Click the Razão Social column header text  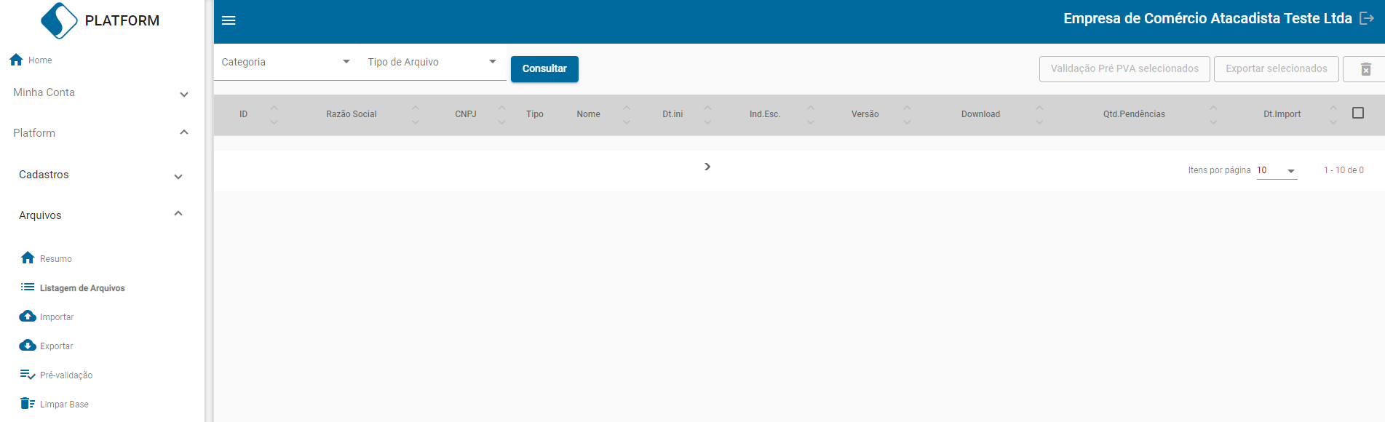point(352,114)
